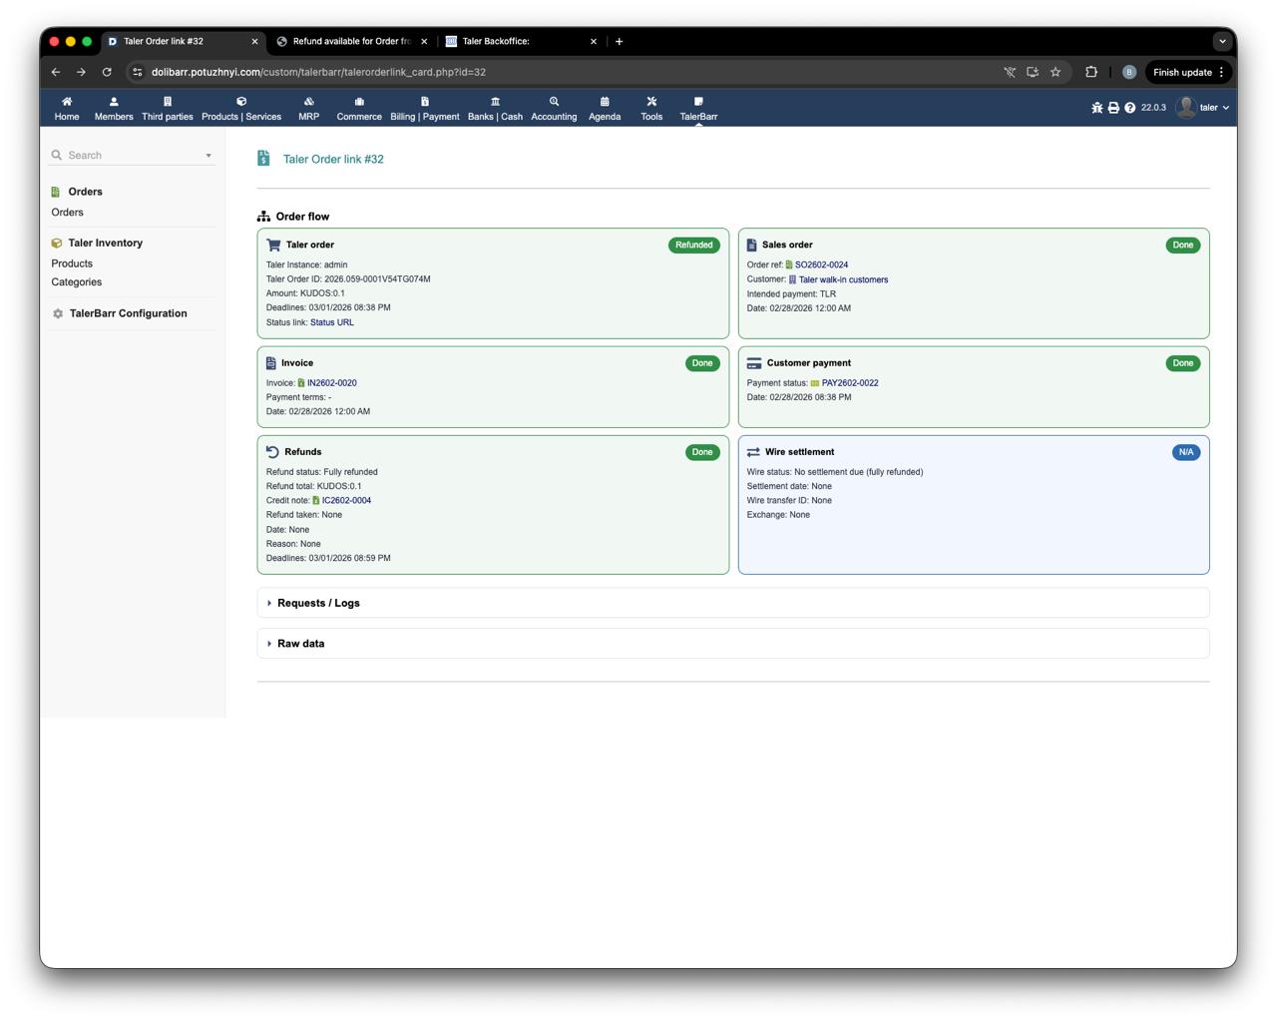This screenshot has width=1277, height=1021.
Task: Open the taler user account dropdown
Action: tap(1203, 108)
